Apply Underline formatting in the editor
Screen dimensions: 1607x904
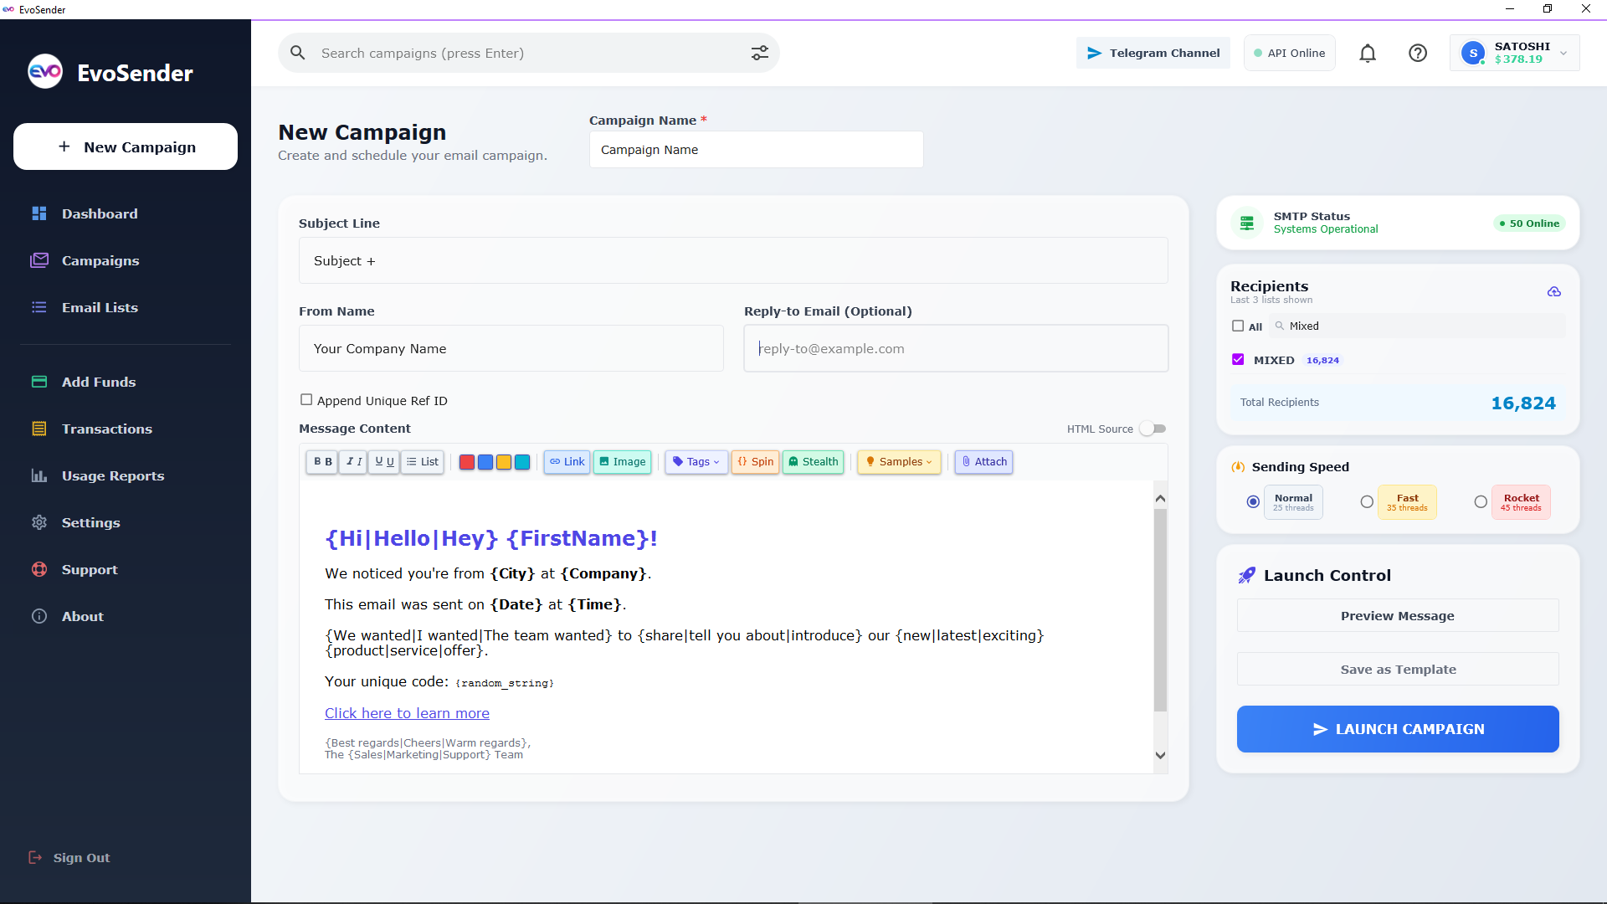pyautogui.click(x=384, y=461)
